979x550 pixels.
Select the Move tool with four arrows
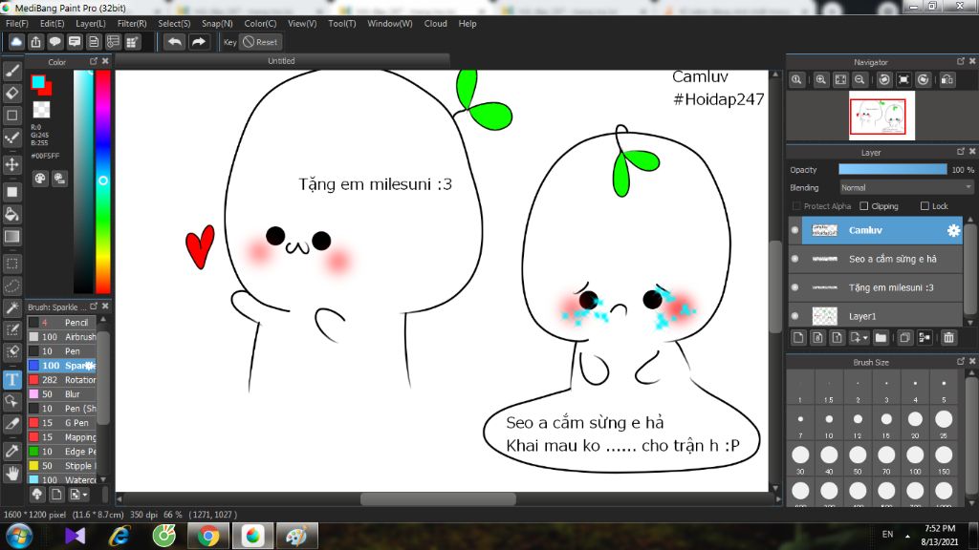click(11, 164)
